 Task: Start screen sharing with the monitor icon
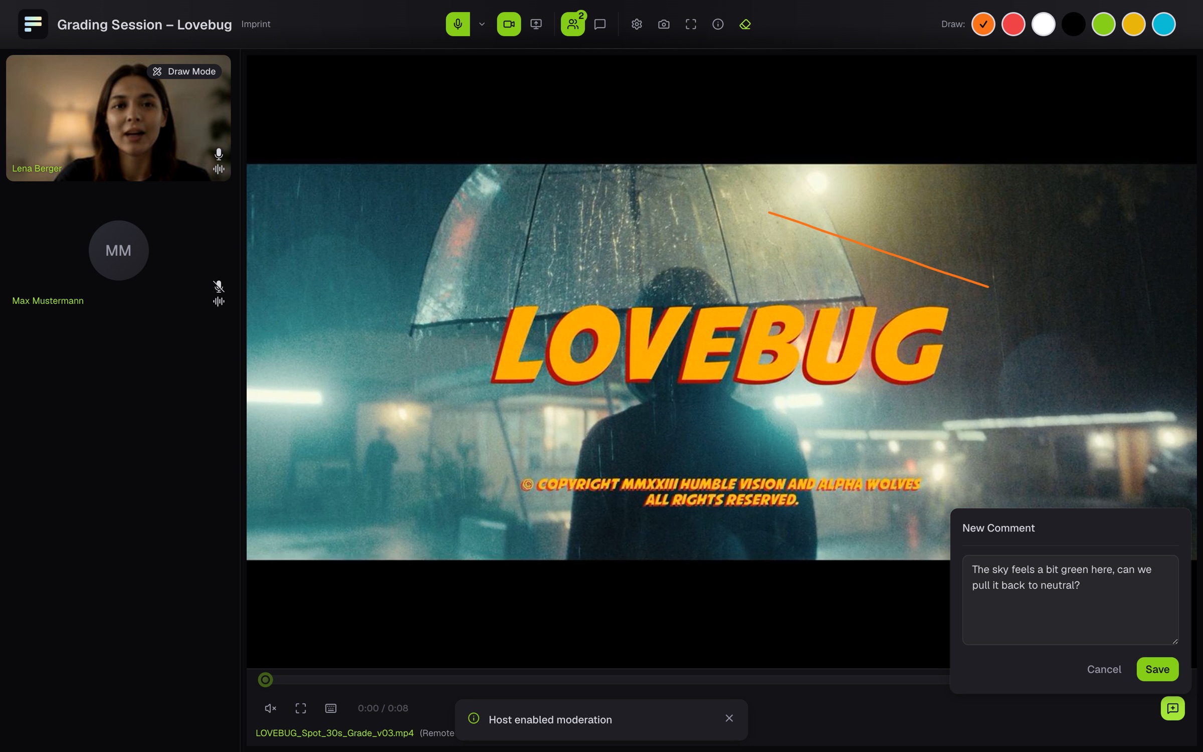tap(536, 24)
